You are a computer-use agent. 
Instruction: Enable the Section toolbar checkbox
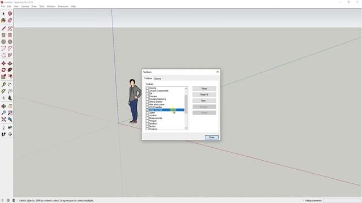pos(147,126)
